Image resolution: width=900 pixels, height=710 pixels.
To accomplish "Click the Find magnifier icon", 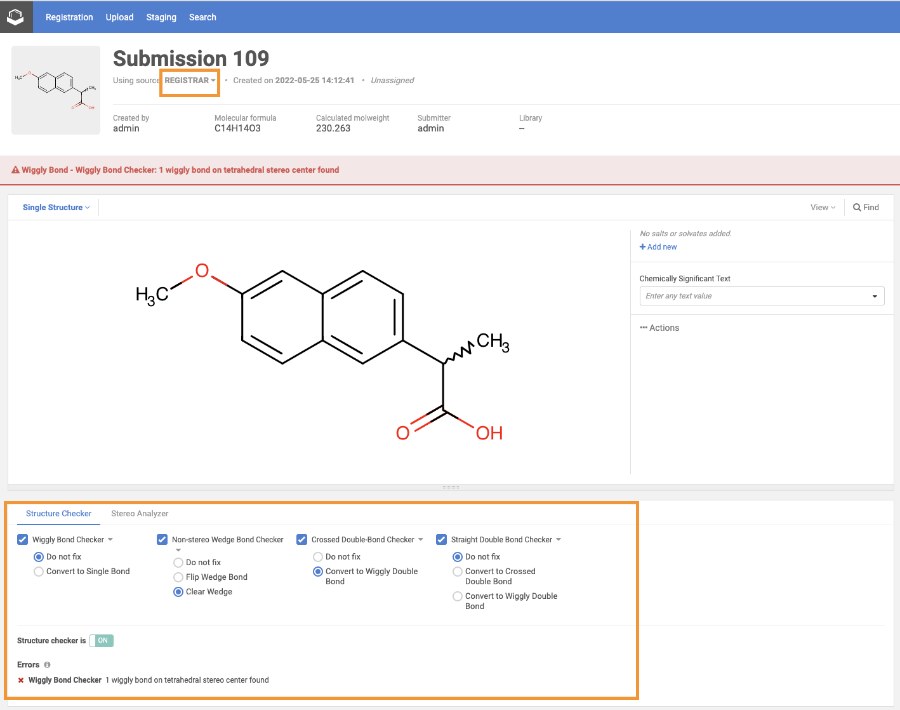I will [x=857, y=208].
